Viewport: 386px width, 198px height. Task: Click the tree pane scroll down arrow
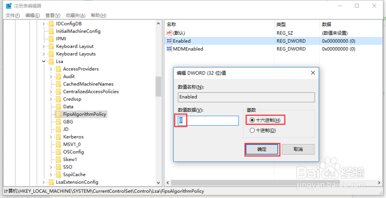tap(158, 183)
